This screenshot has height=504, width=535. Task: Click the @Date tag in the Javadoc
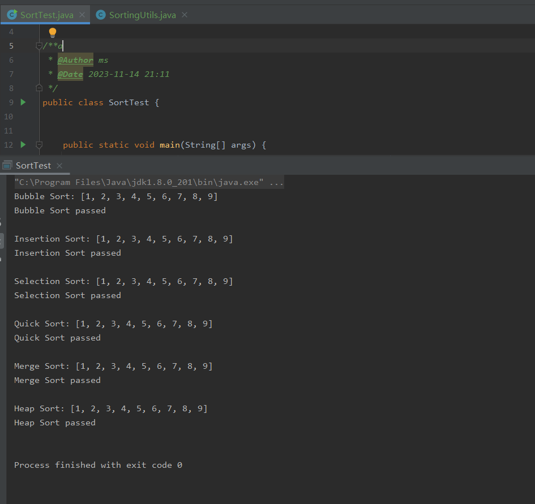click(x=70, y=74)
